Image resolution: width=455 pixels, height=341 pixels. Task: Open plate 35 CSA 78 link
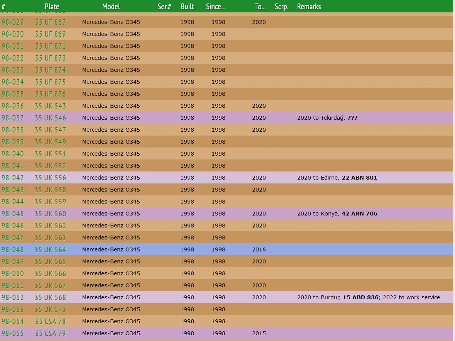(50, 321)
